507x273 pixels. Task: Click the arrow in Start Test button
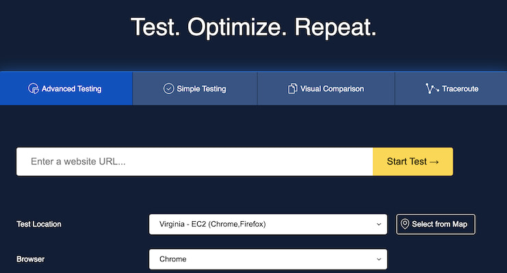(x=434, y=162)
